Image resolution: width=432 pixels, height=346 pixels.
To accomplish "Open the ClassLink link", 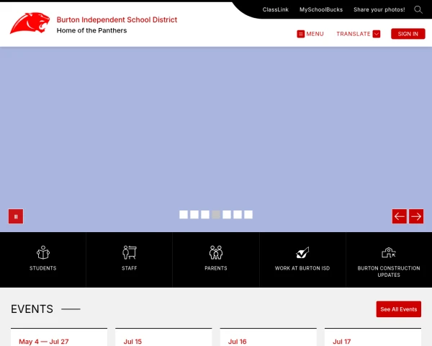I will [276, 9].
